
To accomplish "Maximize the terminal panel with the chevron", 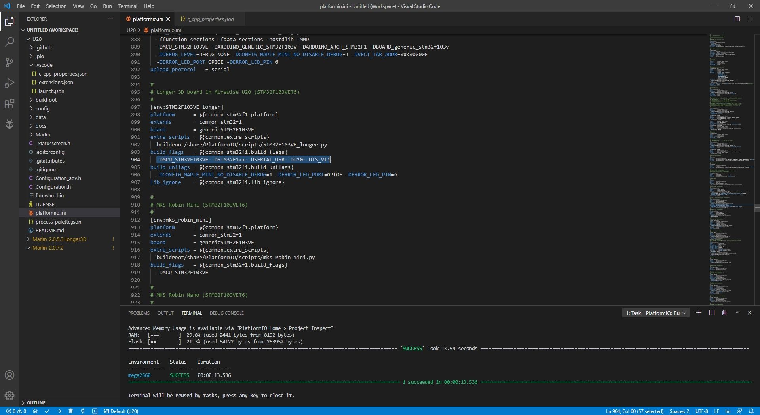I will click(x=737, y=313).
